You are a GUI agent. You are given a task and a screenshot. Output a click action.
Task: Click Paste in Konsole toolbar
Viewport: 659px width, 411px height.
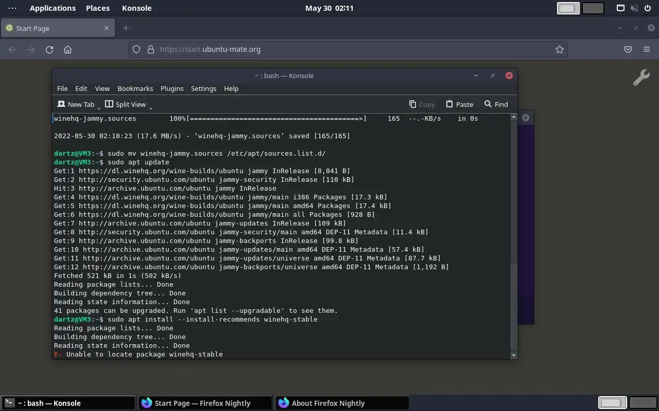459,104
